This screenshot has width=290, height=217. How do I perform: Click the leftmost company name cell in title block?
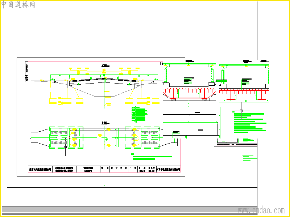coord(40,169)
